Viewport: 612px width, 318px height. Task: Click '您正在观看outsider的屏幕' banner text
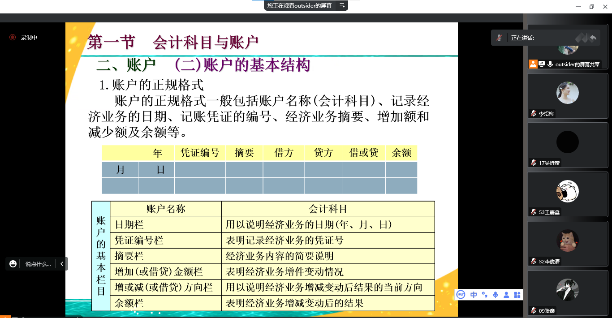(x=299, y=5)
